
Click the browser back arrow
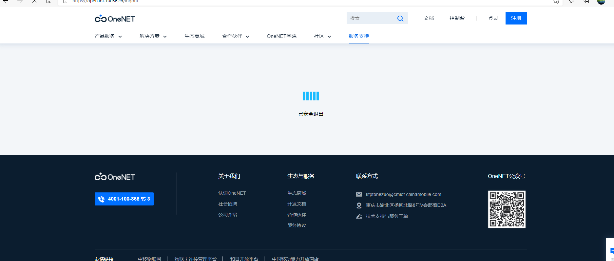[6, 1]
